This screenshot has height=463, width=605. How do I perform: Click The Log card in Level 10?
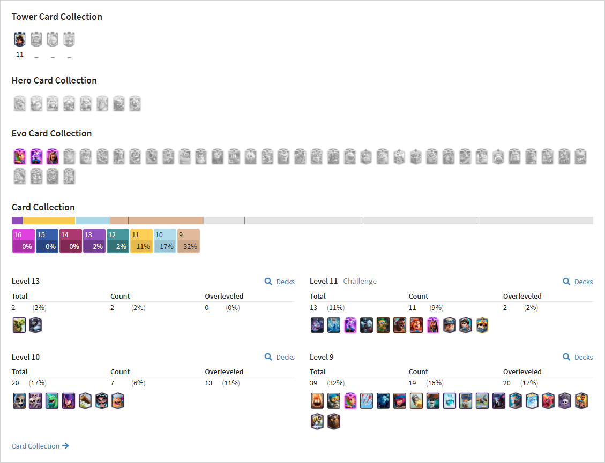click(85, 401)
